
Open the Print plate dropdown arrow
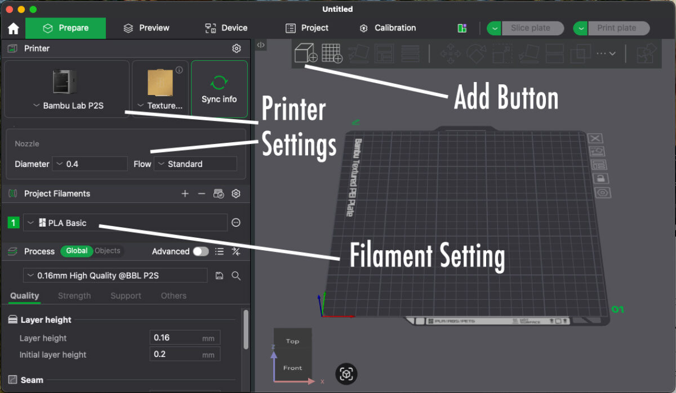[580, 28]
